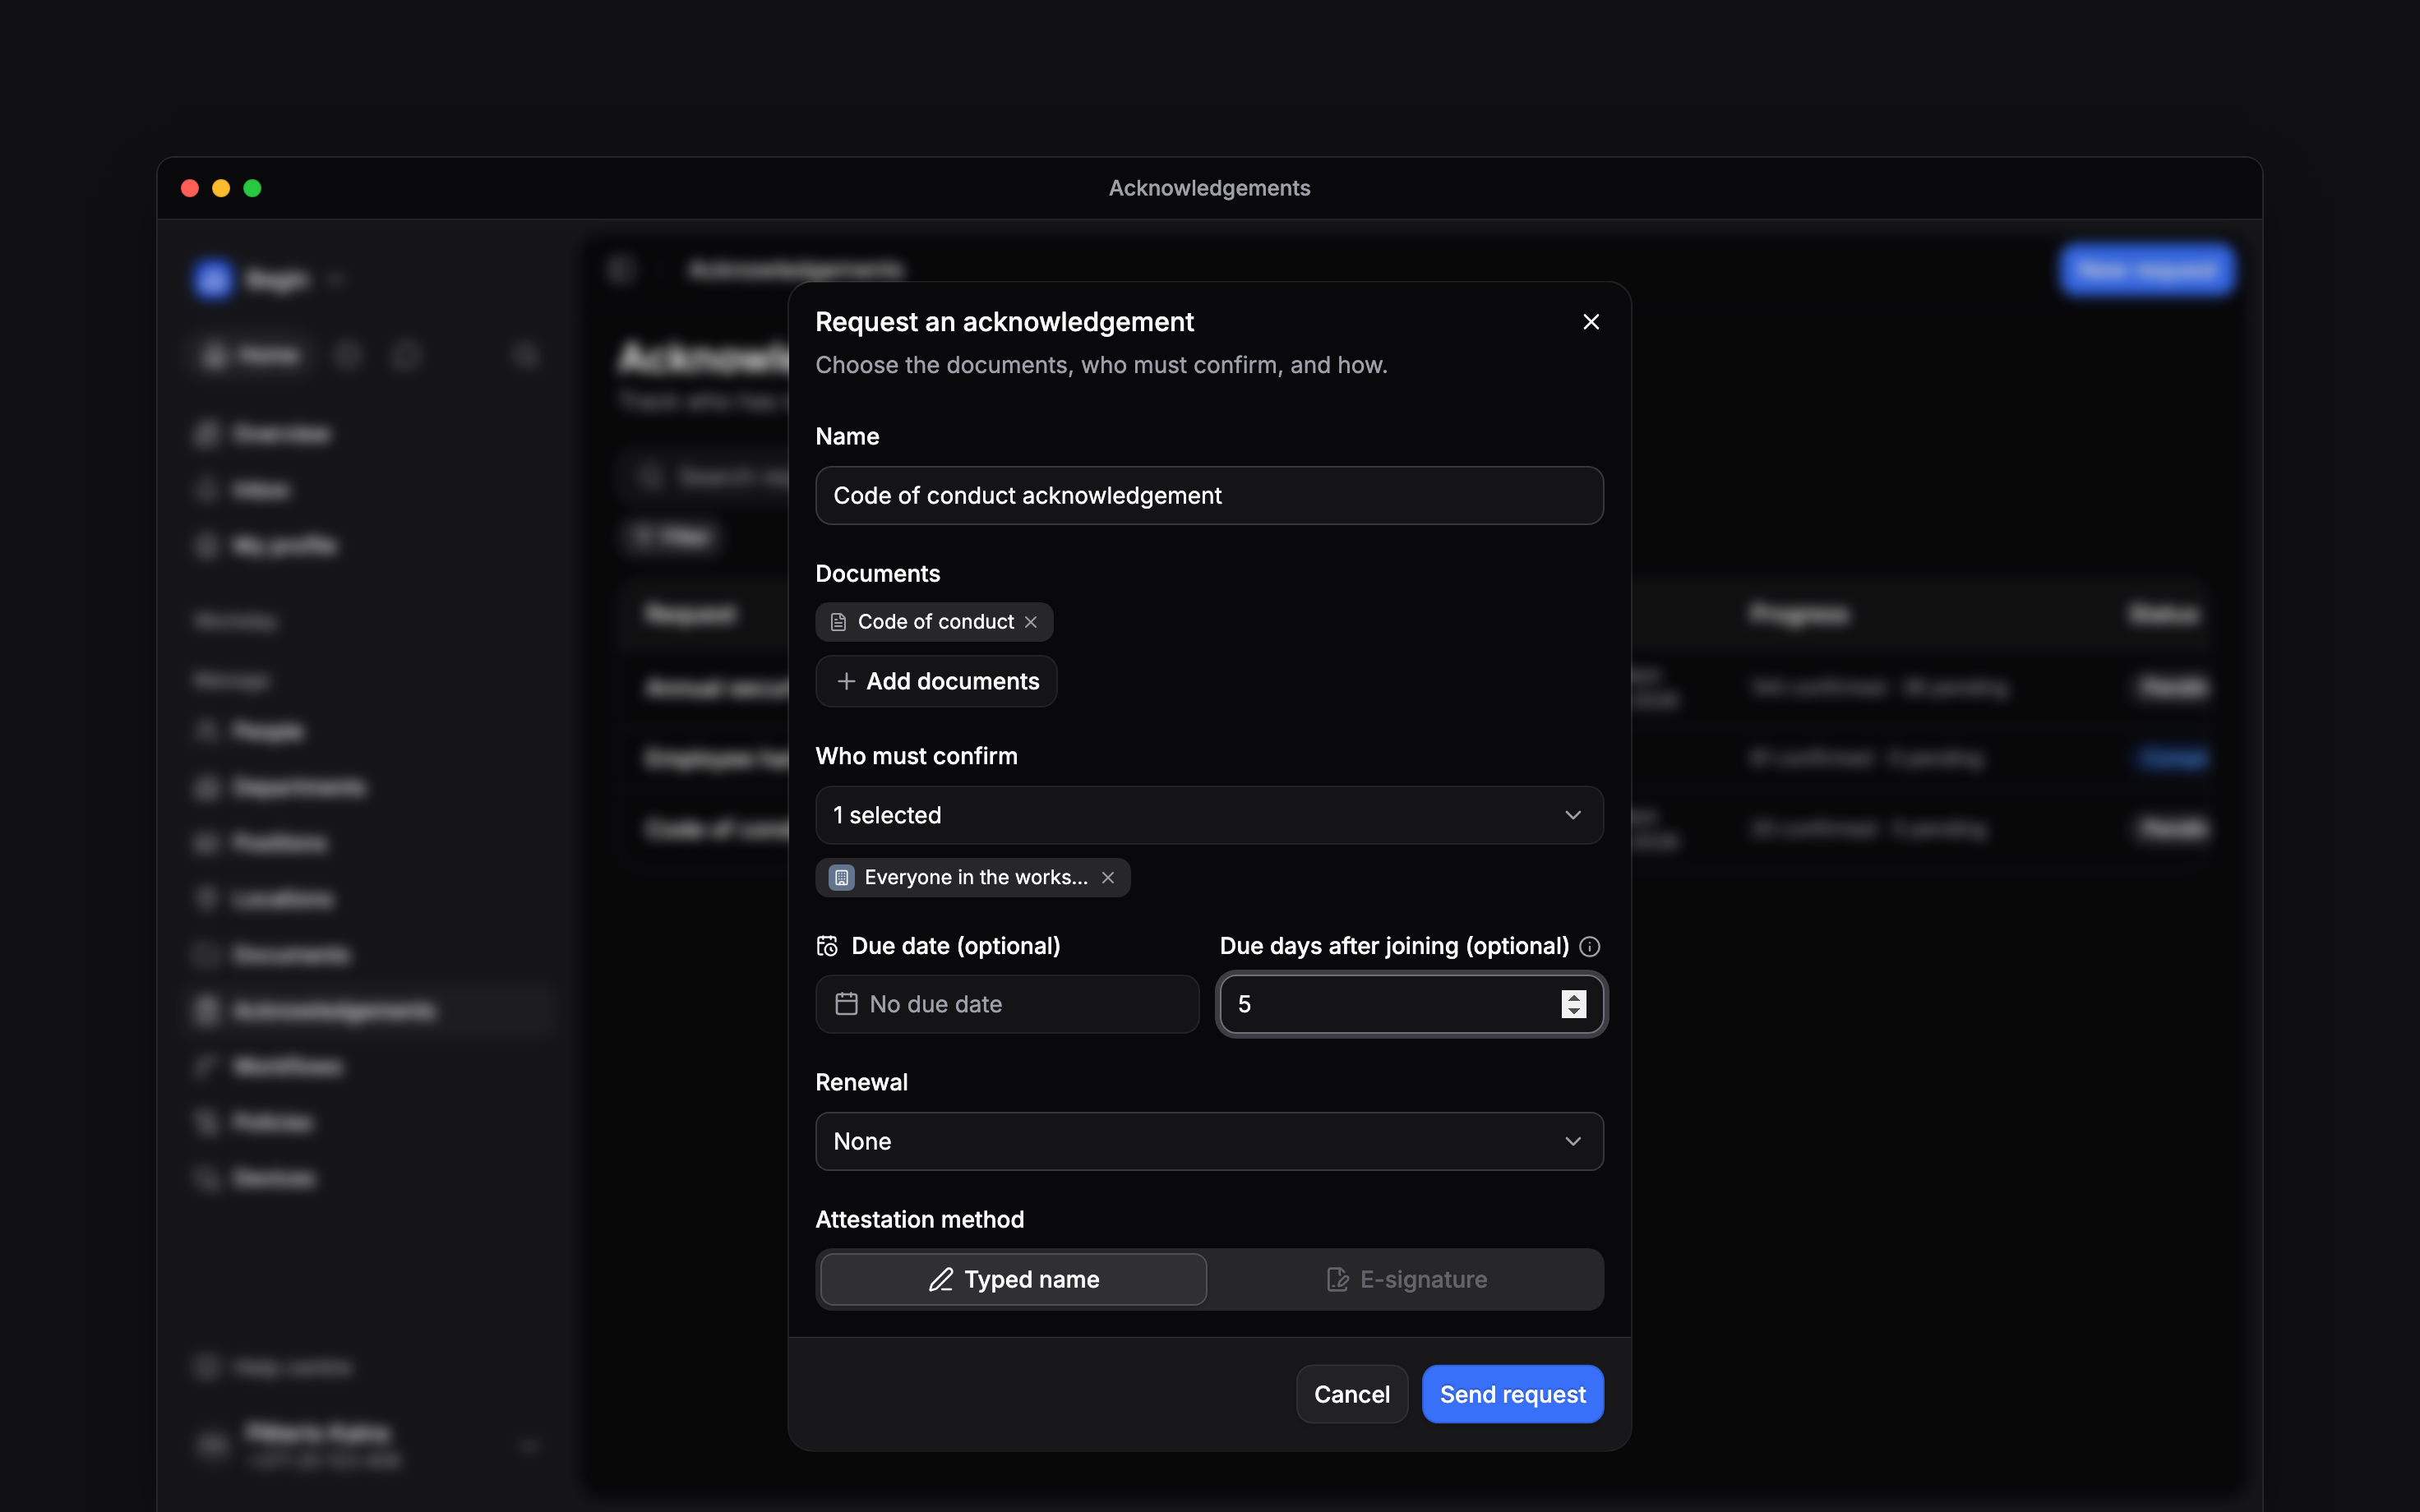Click the stepper arrows in due days field
The width and height of the screenshot is (2420, 1512).
pos(1573,1004)
